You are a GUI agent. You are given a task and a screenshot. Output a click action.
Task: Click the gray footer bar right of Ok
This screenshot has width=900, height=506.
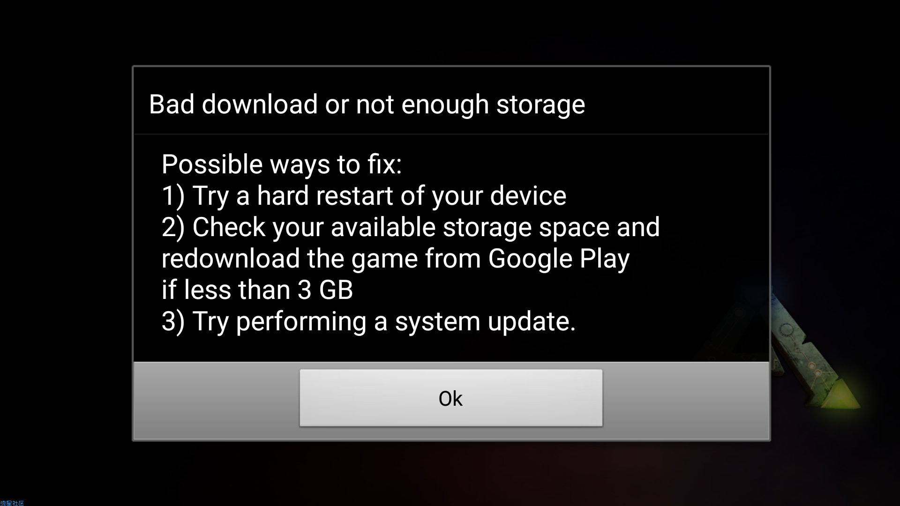[x=686, y=401]
